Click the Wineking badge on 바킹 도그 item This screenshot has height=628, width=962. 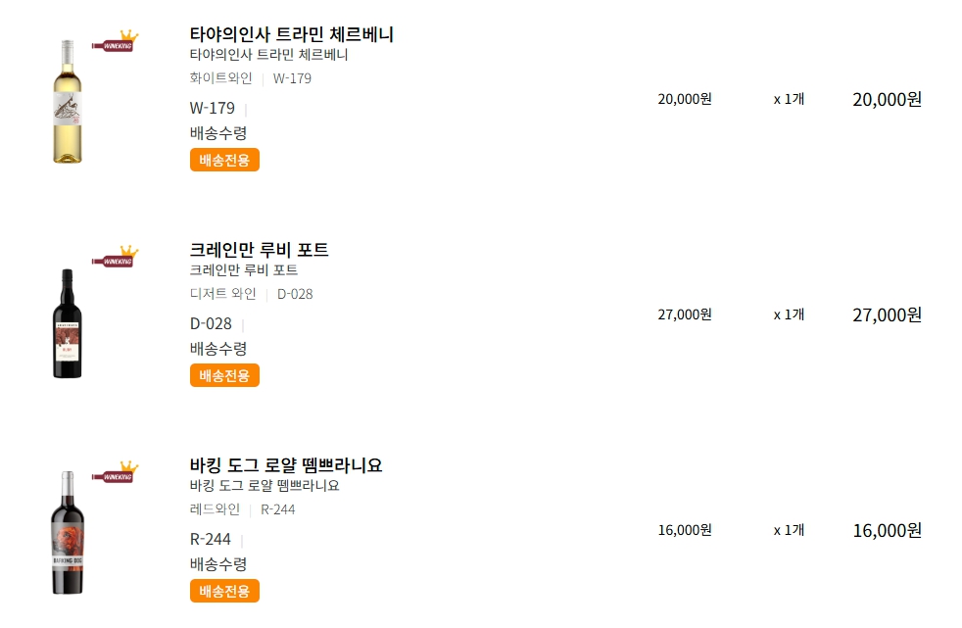(116, 471)
